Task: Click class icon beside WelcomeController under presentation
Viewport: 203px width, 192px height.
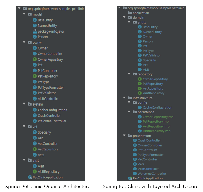Action: (135, 173)
